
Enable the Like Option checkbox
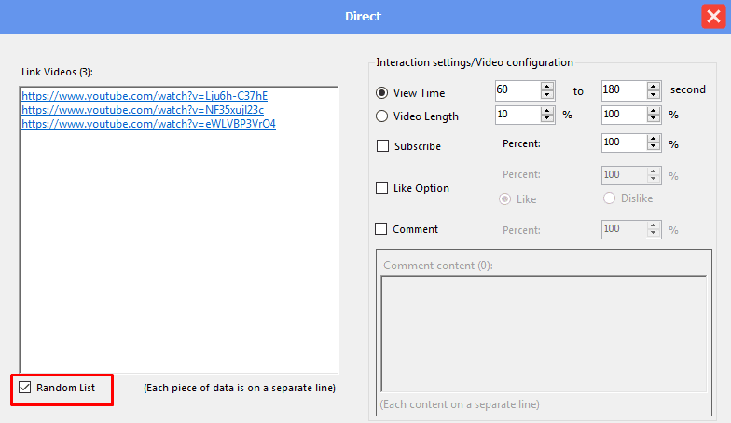point(382,188)
